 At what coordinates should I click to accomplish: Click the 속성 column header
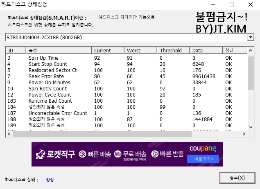[x=59, y=50]
